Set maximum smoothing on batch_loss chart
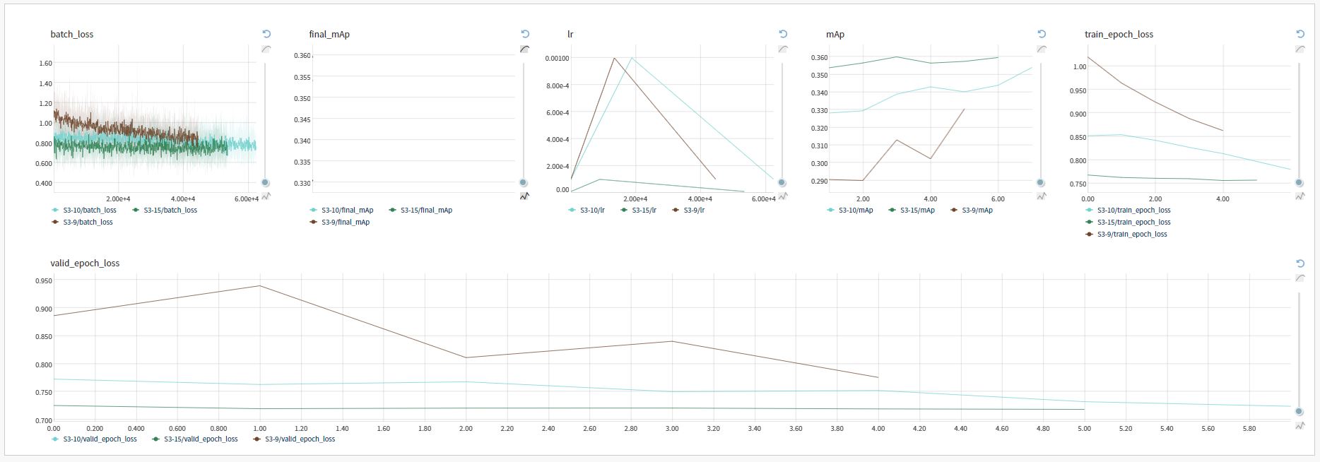This screenshot has height=462, width=1320. [266, 49]
